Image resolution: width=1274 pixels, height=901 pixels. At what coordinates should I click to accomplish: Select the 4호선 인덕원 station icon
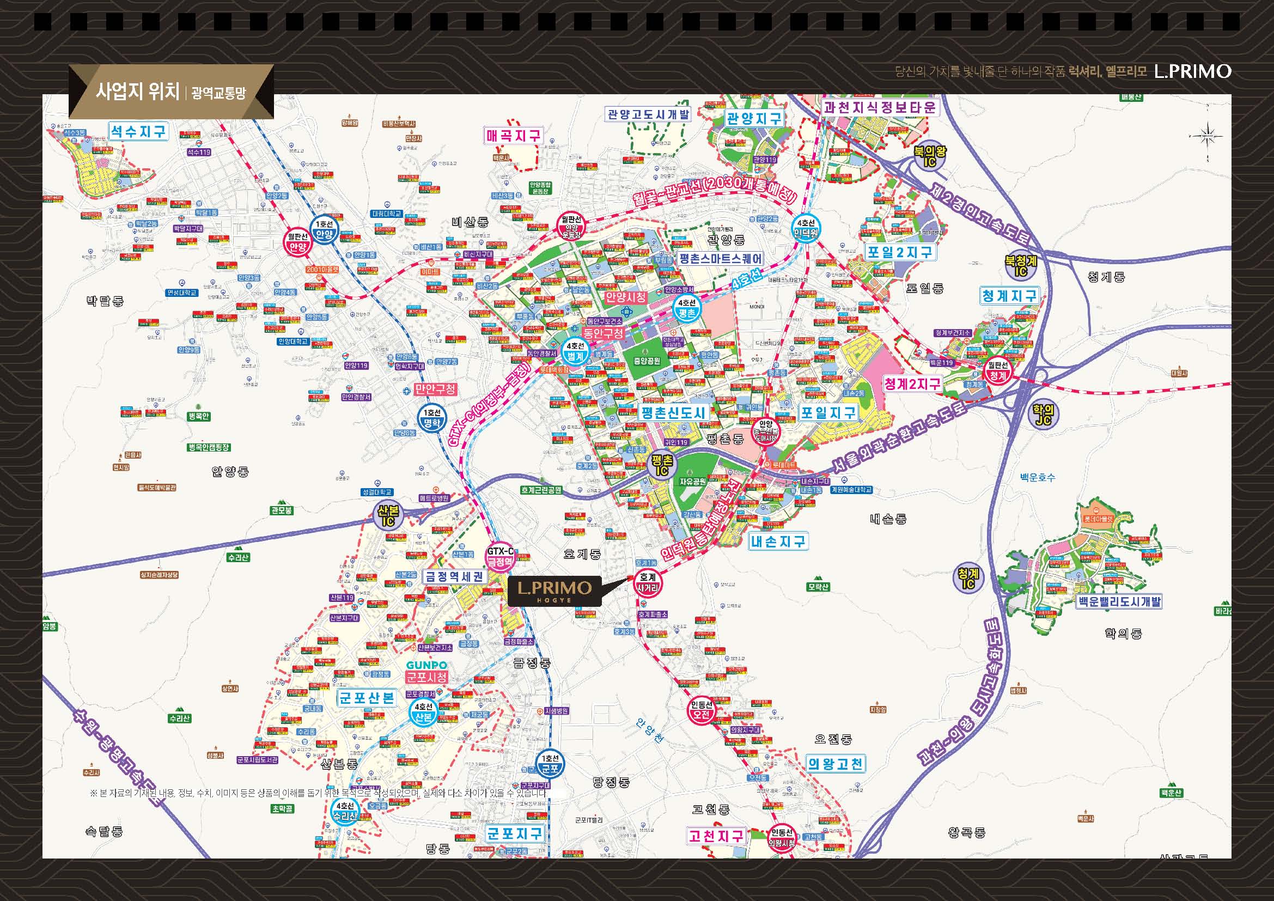(x=806, y=228)
